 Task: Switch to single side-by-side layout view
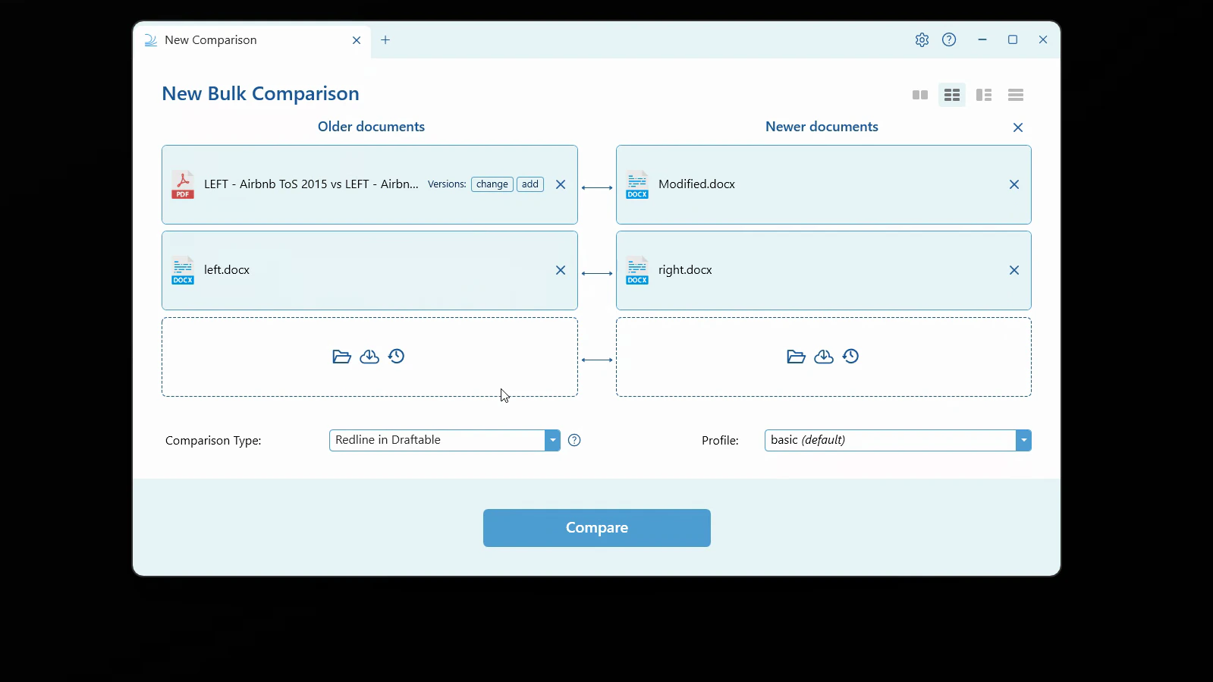tap(920, 95)
